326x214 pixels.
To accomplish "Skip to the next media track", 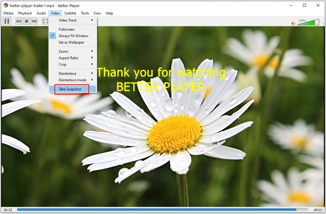I will [x=34, y=21].
